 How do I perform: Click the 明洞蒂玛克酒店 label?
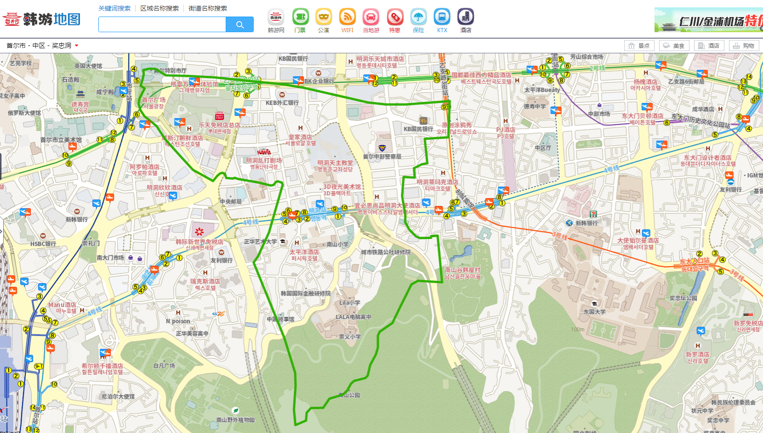438,185
